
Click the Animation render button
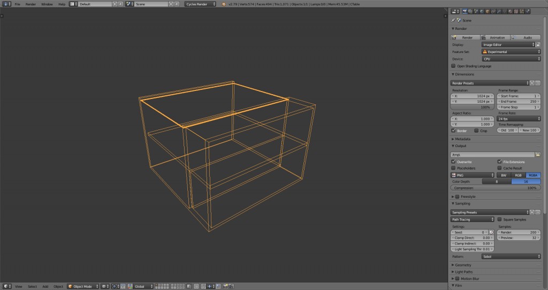point(494,37)
